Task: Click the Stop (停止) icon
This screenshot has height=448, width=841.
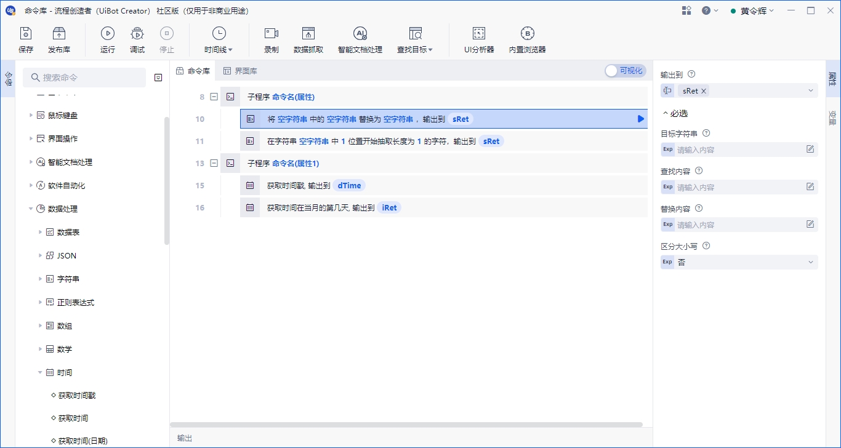Action: point(167,40)
